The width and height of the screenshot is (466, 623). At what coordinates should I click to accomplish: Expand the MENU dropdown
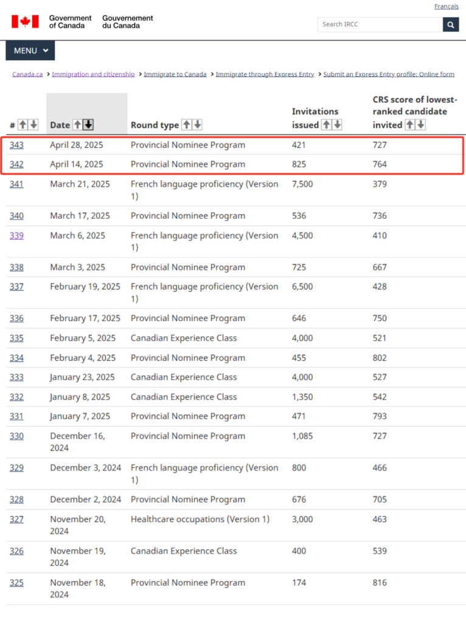tap(30, 50)
